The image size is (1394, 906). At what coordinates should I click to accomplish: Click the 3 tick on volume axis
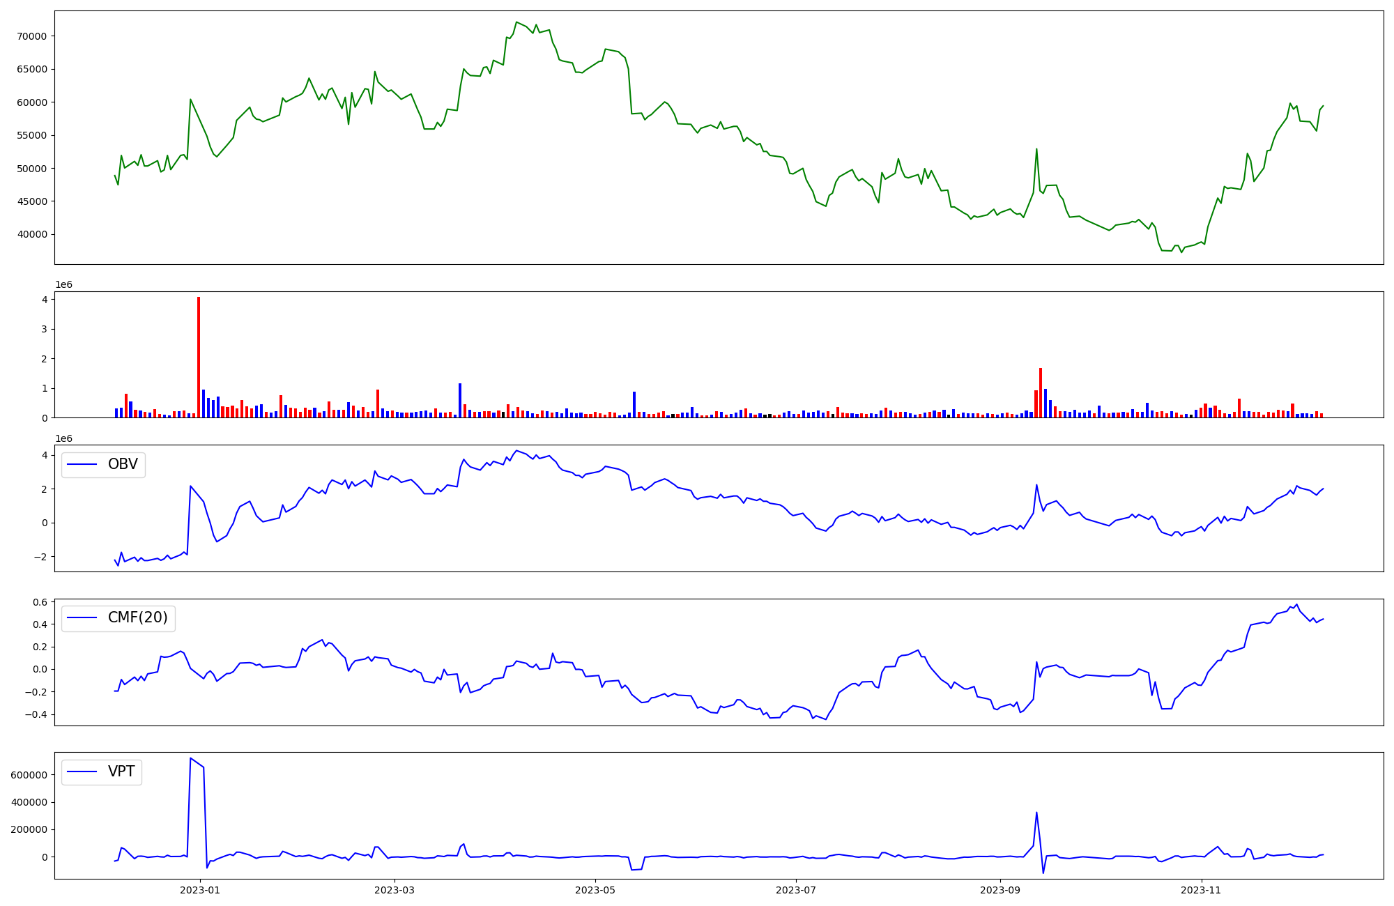44,329
